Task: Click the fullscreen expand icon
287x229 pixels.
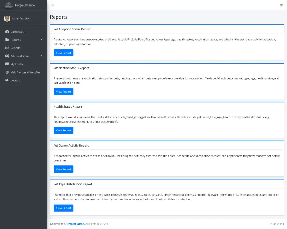Action: [281, 5]
